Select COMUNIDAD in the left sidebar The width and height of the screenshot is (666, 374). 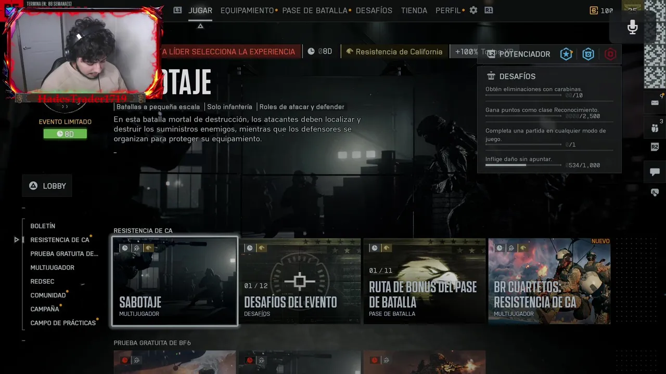[x=48, y=295]
